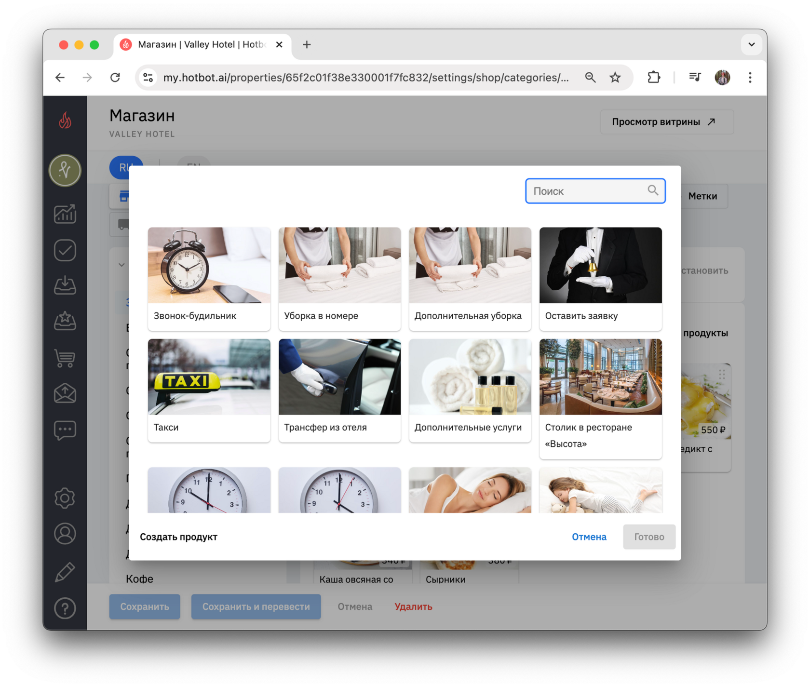Select the Дополнительная уборка product card
Image resolution: width=810 pixels, height=687 pixels.
[x=470, y=279]
